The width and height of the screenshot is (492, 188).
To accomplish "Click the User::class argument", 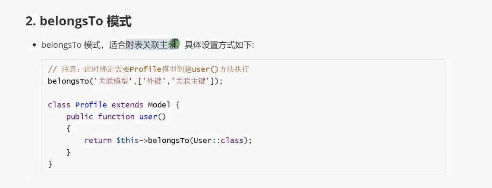I will tap(218, 140).
